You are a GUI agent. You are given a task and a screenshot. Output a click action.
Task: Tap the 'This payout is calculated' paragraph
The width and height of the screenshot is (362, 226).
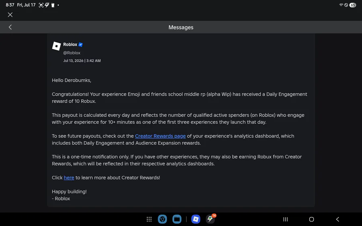tap(178, 118)
